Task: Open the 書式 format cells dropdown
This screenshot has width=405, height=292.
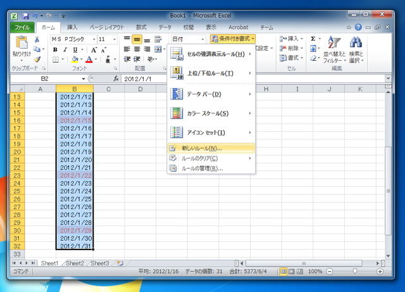Action: 291,58
